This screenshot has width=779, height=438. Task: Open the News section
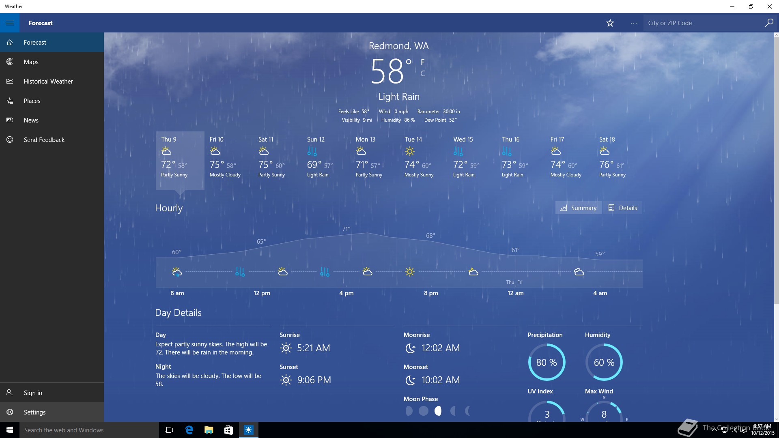pyautogui.click(x=31, y=120)
